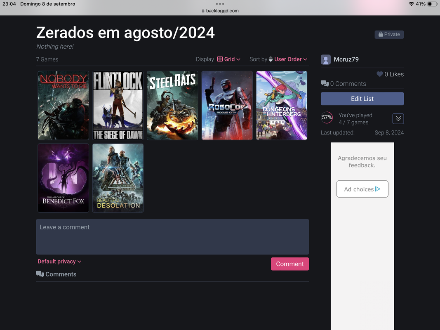Click the Sep 8, 2024 date
440x330 pixels.
389,133
